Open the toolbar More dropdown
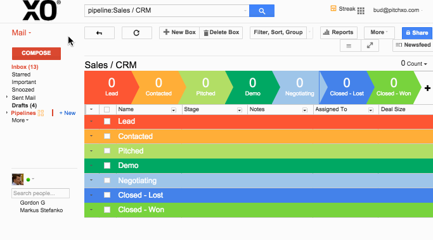Image resolution: width=433 pixels, height=240 pixels. click(379, 32)
